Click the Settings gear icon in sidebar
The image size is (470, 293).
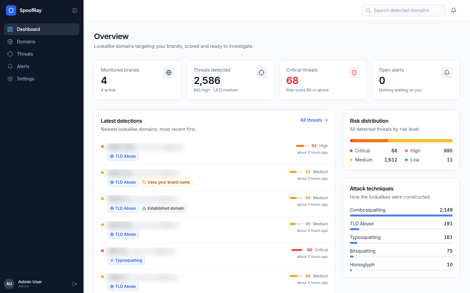(10, 79)
